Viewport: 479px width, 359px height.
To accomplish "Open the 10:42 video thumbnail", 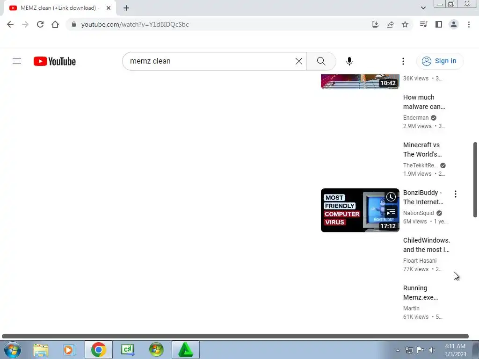I will [360, 81].
